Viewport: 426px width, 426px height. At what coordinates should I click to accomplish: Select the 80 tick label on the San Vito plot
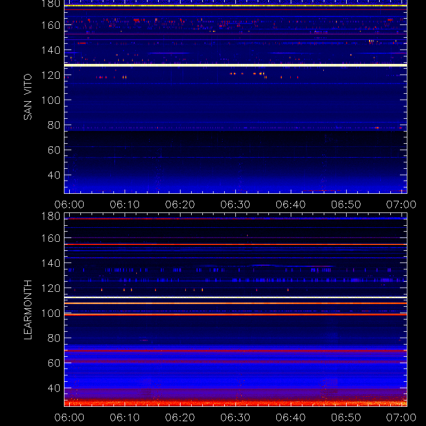pyautogui.click(x=54, y=125)
